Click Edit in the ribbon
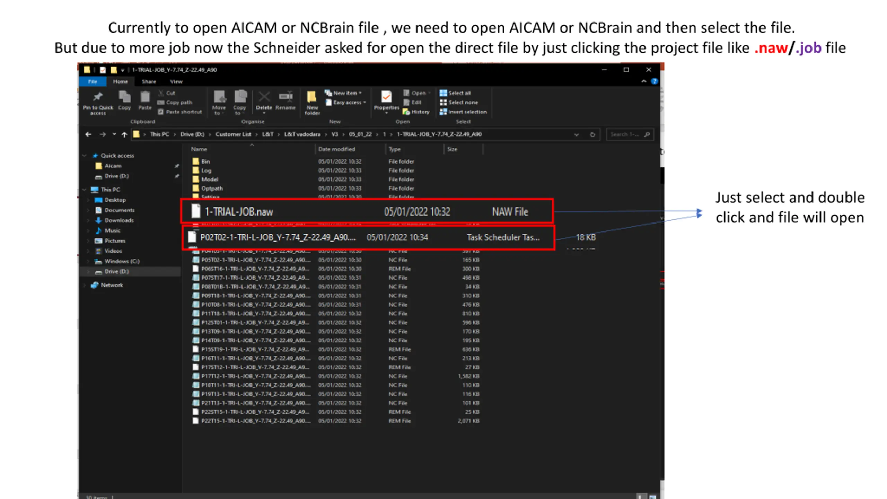This screenshot has height=499, width=887. 412,102
